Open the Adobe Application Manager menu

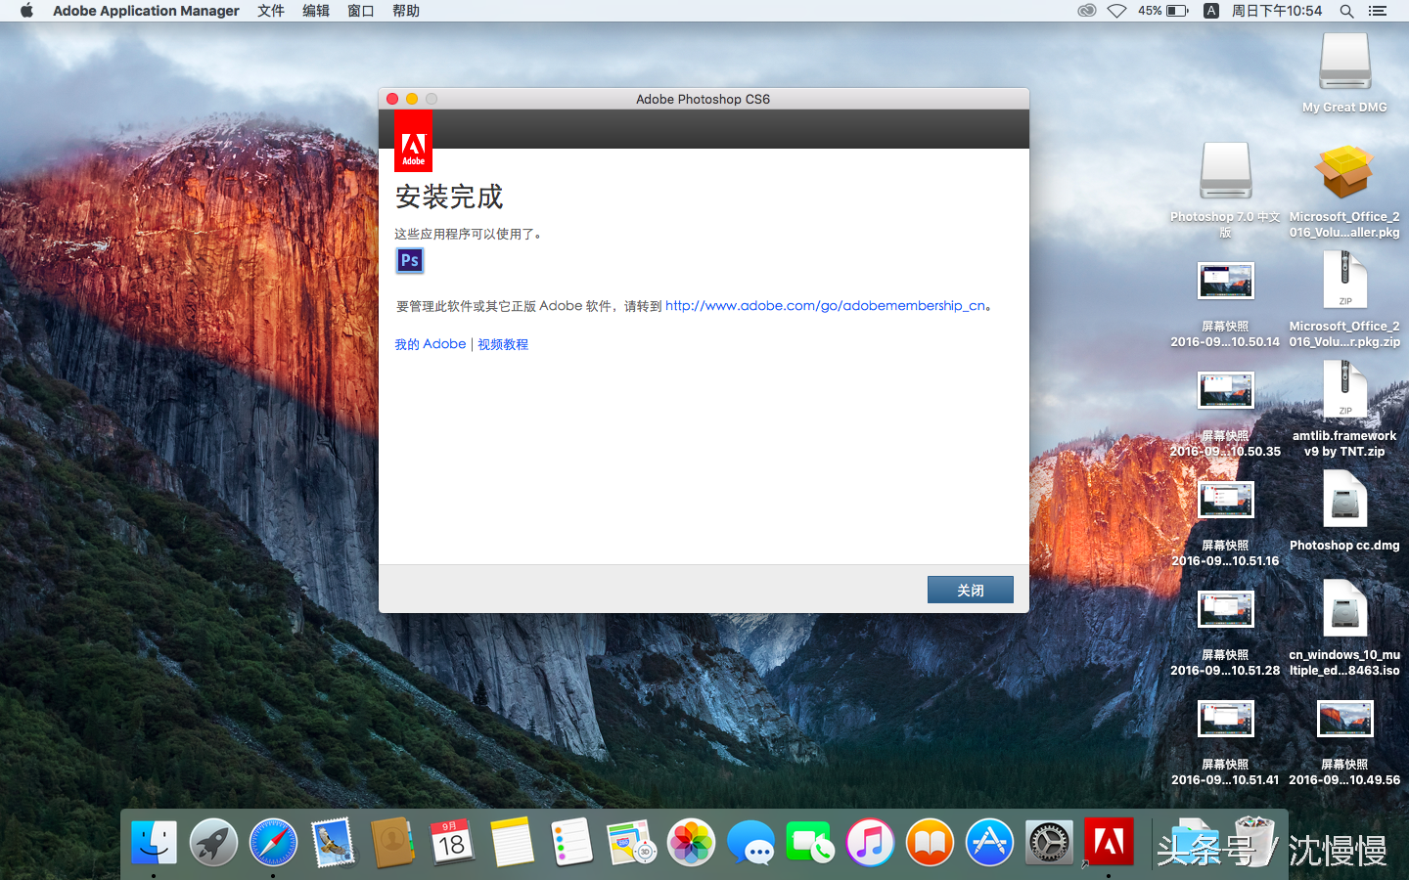tap(146, 11)
